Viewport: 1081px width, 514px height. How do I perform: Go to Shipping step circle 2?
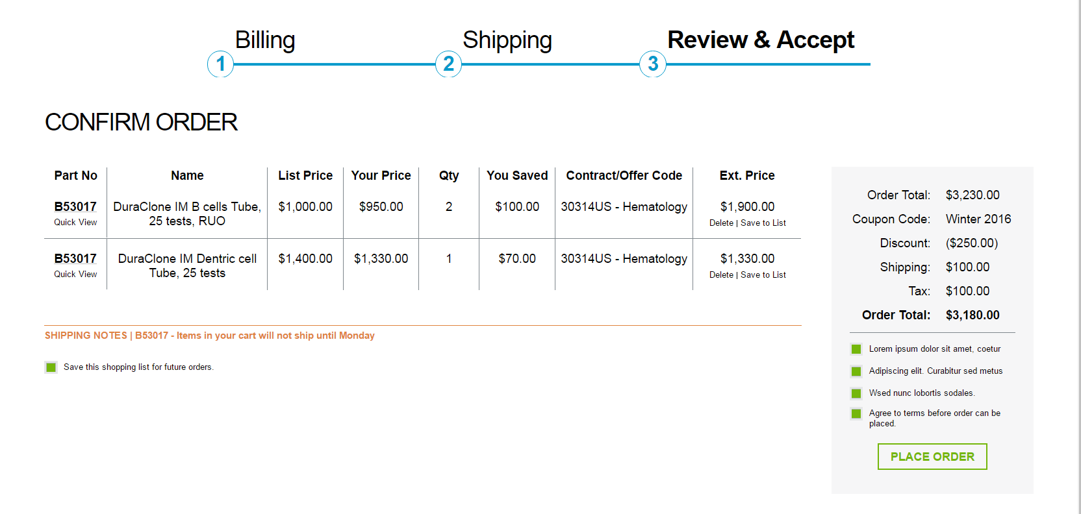click(448, 64)
